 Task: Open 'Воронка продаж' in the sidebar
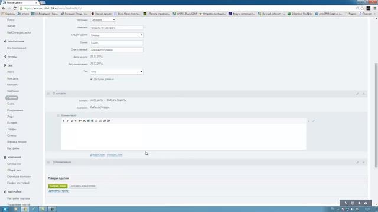point(17,142)
